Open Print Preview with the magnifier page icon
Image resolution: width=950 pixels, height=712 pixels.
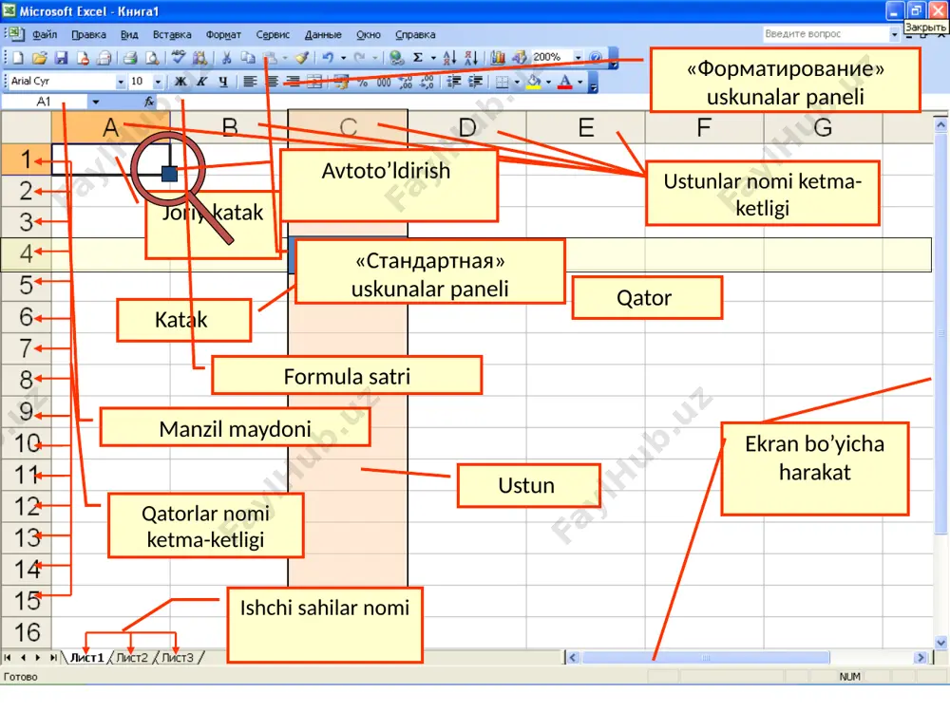tap(152, 58)
